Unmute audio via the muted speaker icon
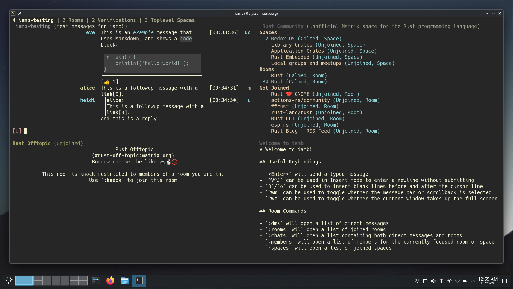Image resolution: width=513 pixels, height=289 pixels. 433,281
